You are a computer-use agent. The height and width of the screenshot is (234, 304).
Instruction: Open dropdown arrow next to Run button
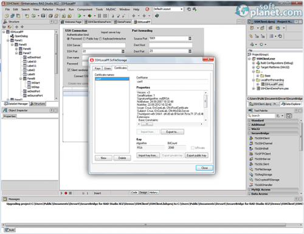pos(84,16)
